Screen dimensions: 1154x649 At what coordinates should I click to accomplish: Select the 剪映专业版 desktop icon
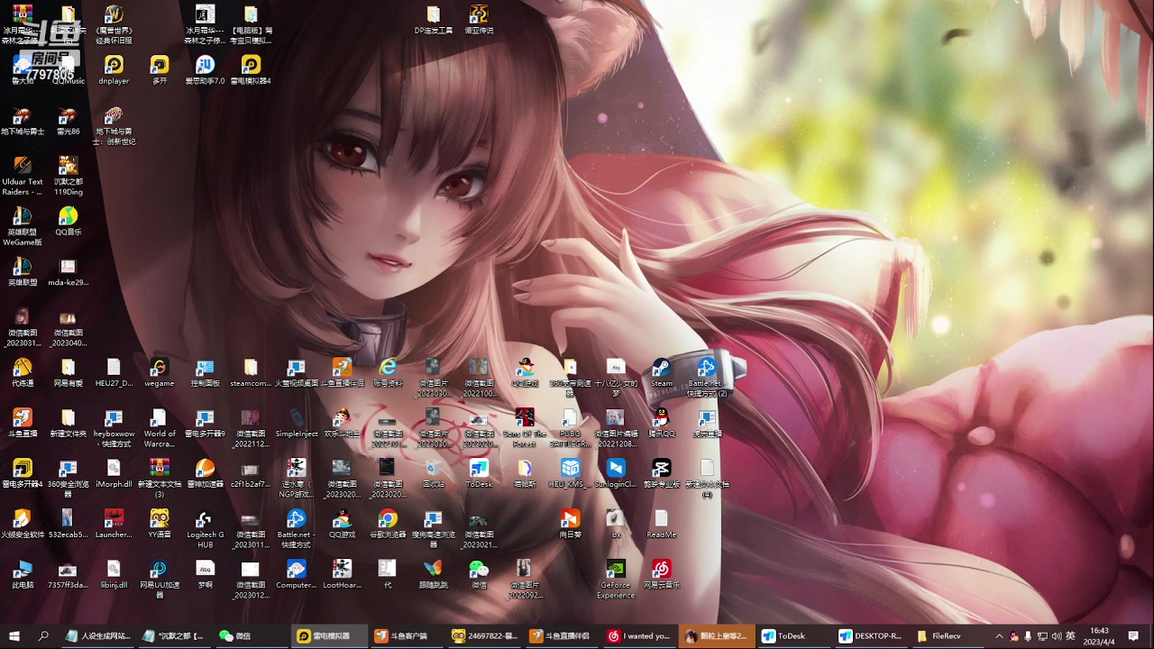pyautogui.click(x=662, y=473)
